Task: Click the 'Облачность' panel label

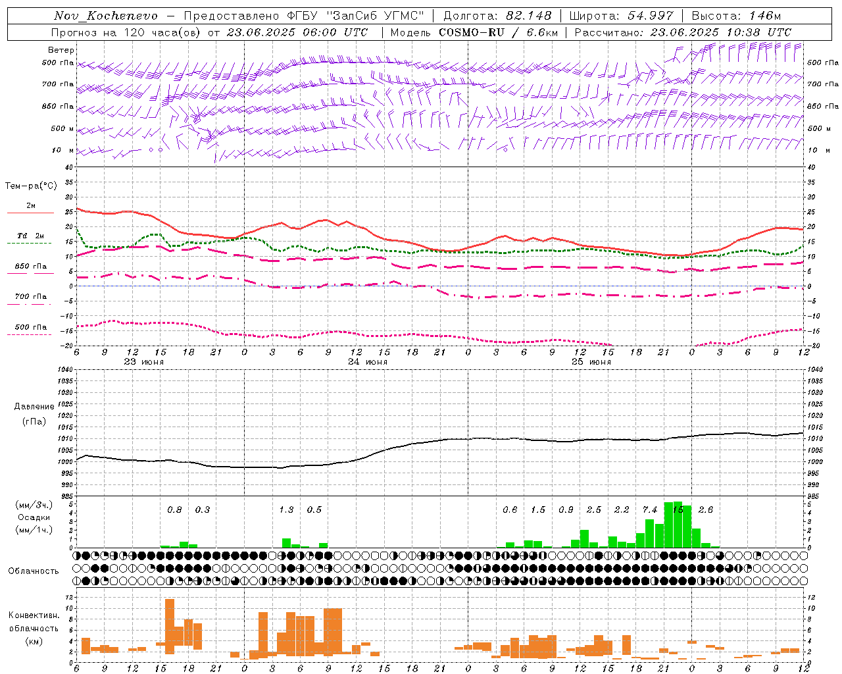Action: (x=34, y=571)
